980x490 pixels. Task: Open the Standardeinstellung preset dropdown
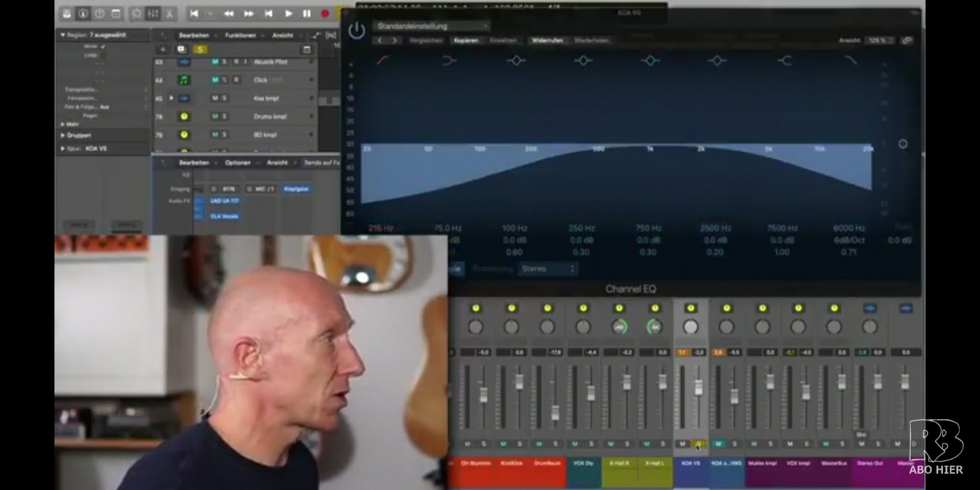432,26
